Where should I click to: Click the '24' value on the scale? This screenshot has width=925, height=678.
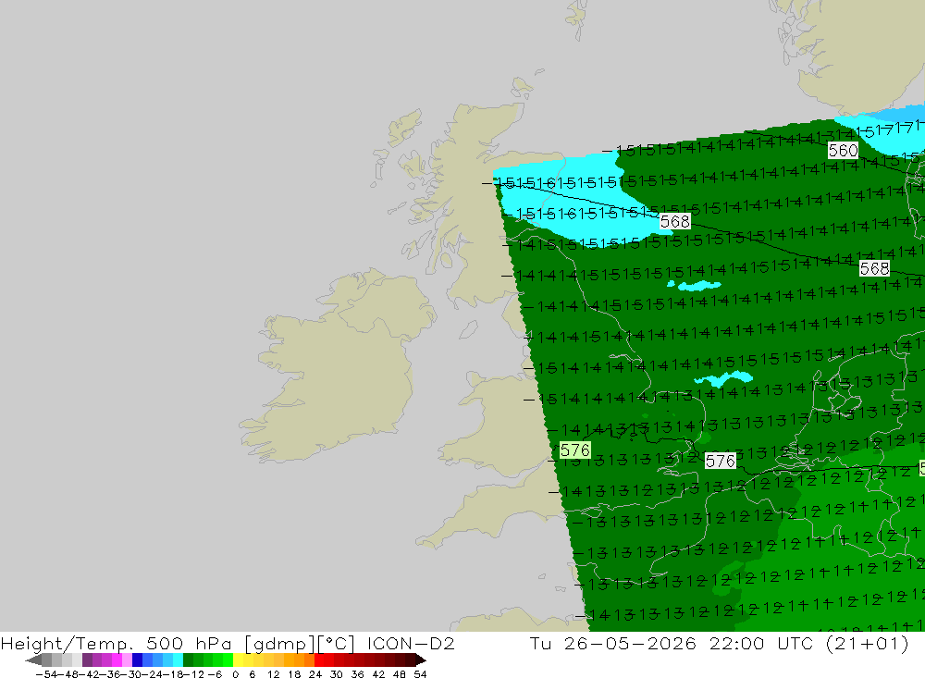pyautogui.click(x=315, y=674)
